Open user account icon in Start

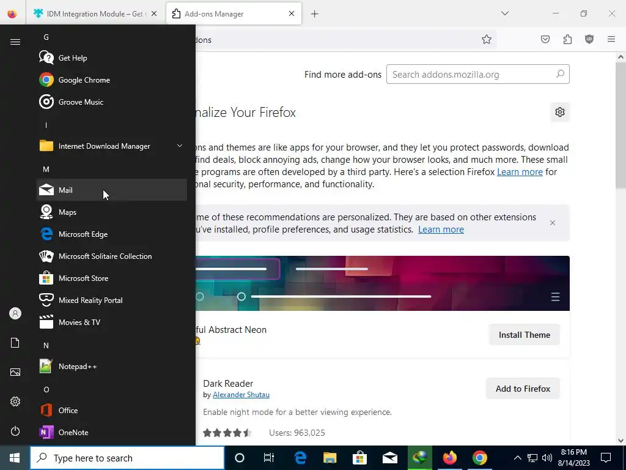point(15,313)
